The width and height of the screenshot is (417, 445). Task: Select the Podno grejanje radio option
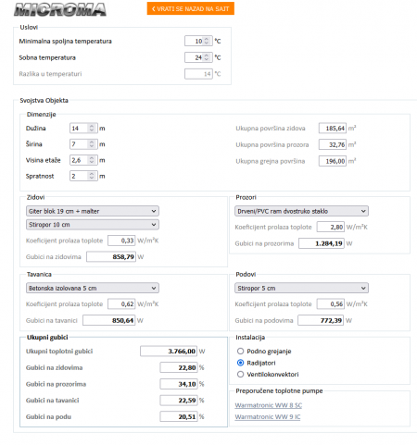point(240,352)
